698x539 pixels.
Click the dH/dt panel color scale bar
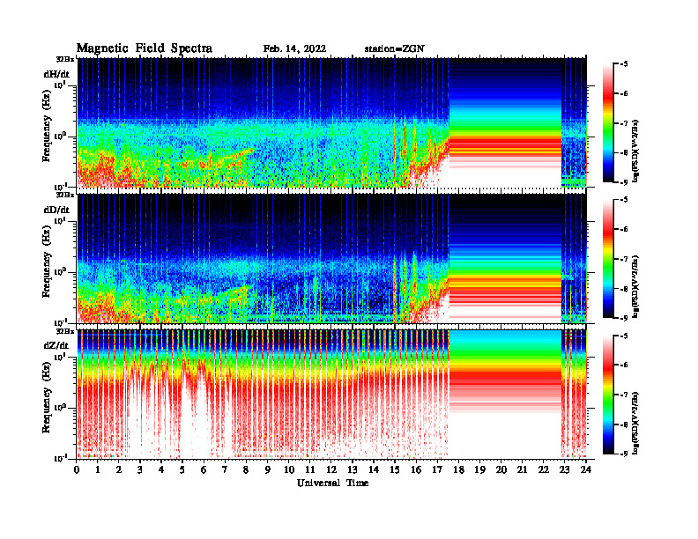click(x=608, y=123)
